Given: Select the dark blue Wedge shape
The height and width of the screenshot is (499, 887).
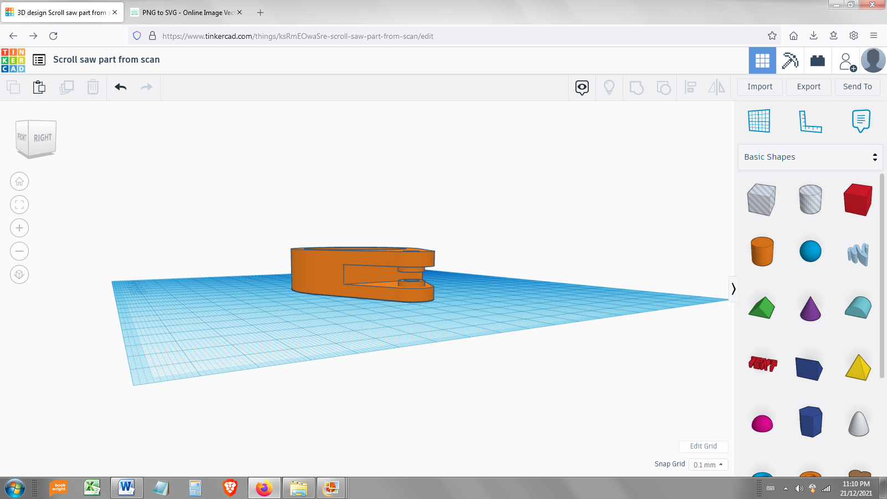Looking at the screenshot, I should click(809, 368).
